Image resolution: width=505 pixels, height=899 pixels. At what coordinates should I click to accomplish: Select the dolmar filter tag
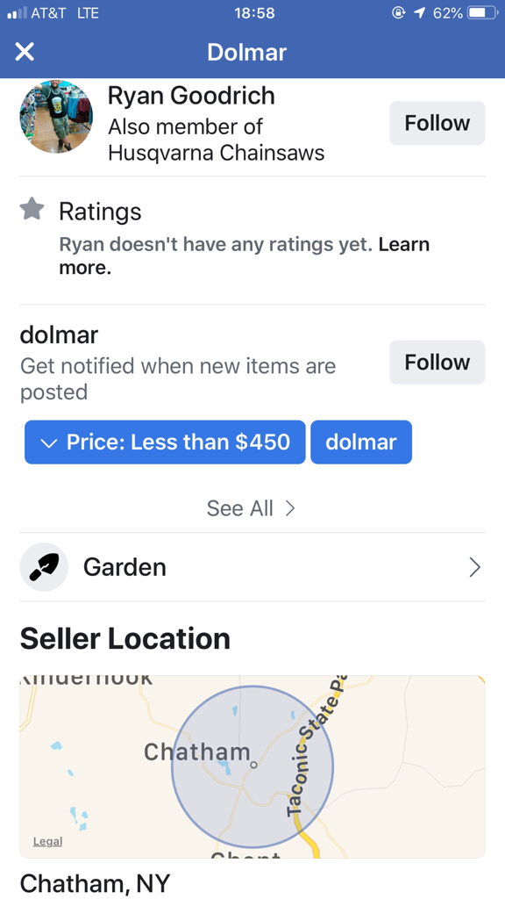click(360, 442)
